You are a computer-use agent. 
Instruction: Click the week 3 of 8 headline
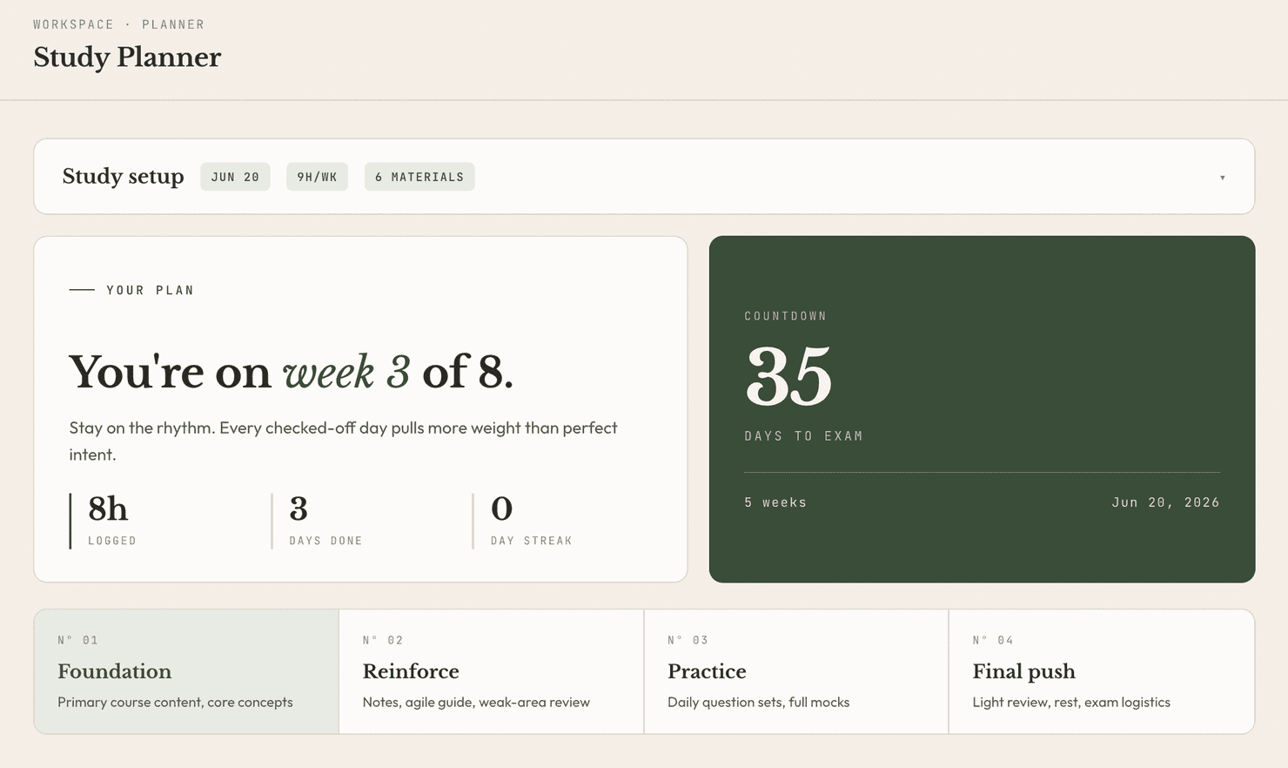click(x=292, y=373)
